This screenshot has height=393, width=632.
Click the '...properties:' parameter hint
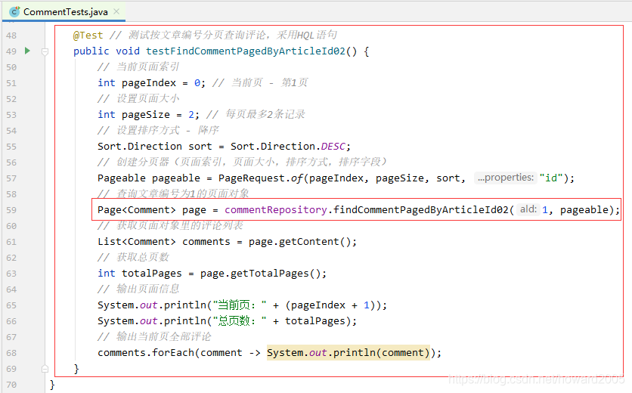click(506, 178)
